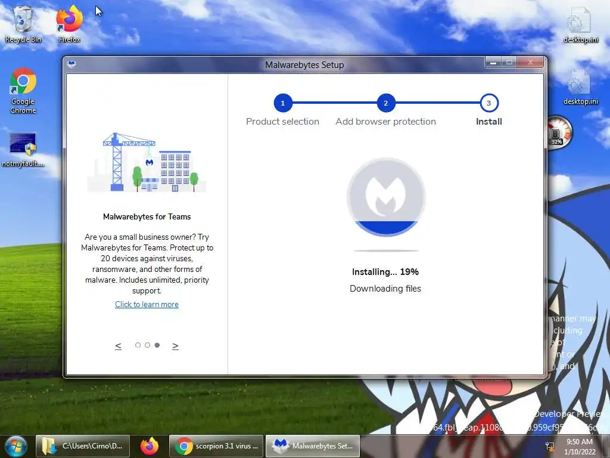Switch to the C:\Users\Cirno explorer taskbar item
Screen dimensions: 610x458
pyautogui.click(x=82, y=446)
